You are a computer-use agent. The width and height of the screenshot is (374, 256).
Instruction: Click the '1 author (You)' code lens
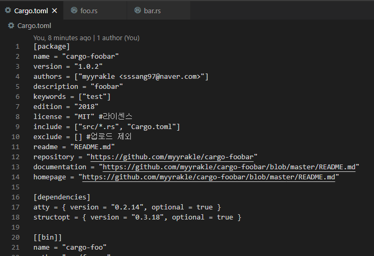click(118, 38)
